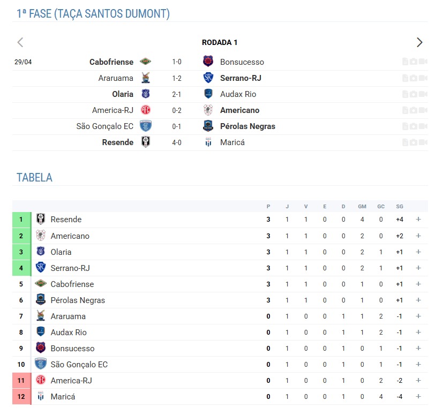Open Audax Rio team in standings table

(x=68, y=333)
